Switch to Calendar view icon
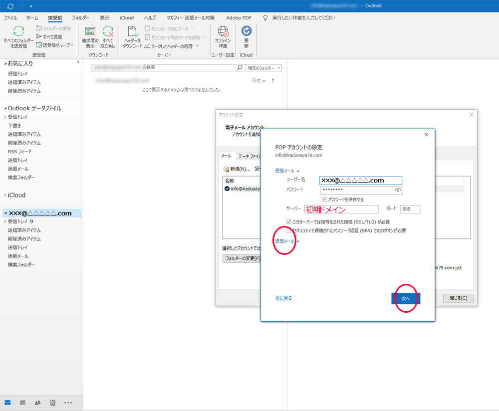 pos(22,403)
